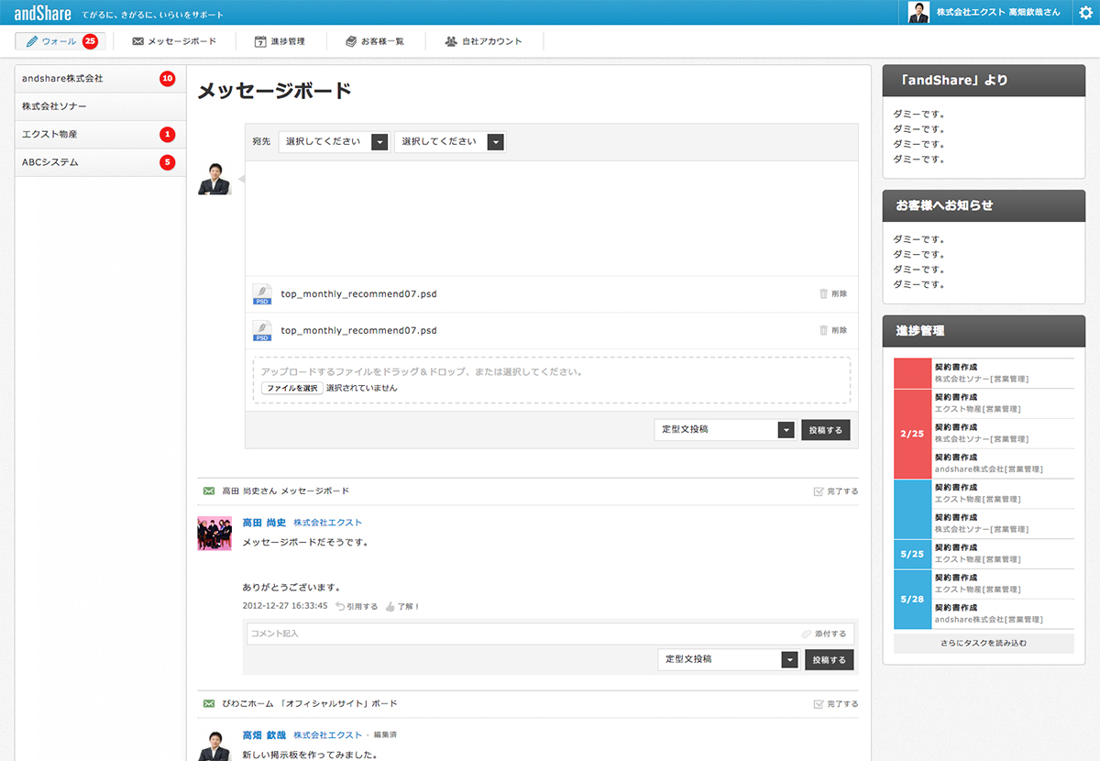1100x761 pixels.
Task: Go to the お客様一覧 tab
Action: coord(374,41)
